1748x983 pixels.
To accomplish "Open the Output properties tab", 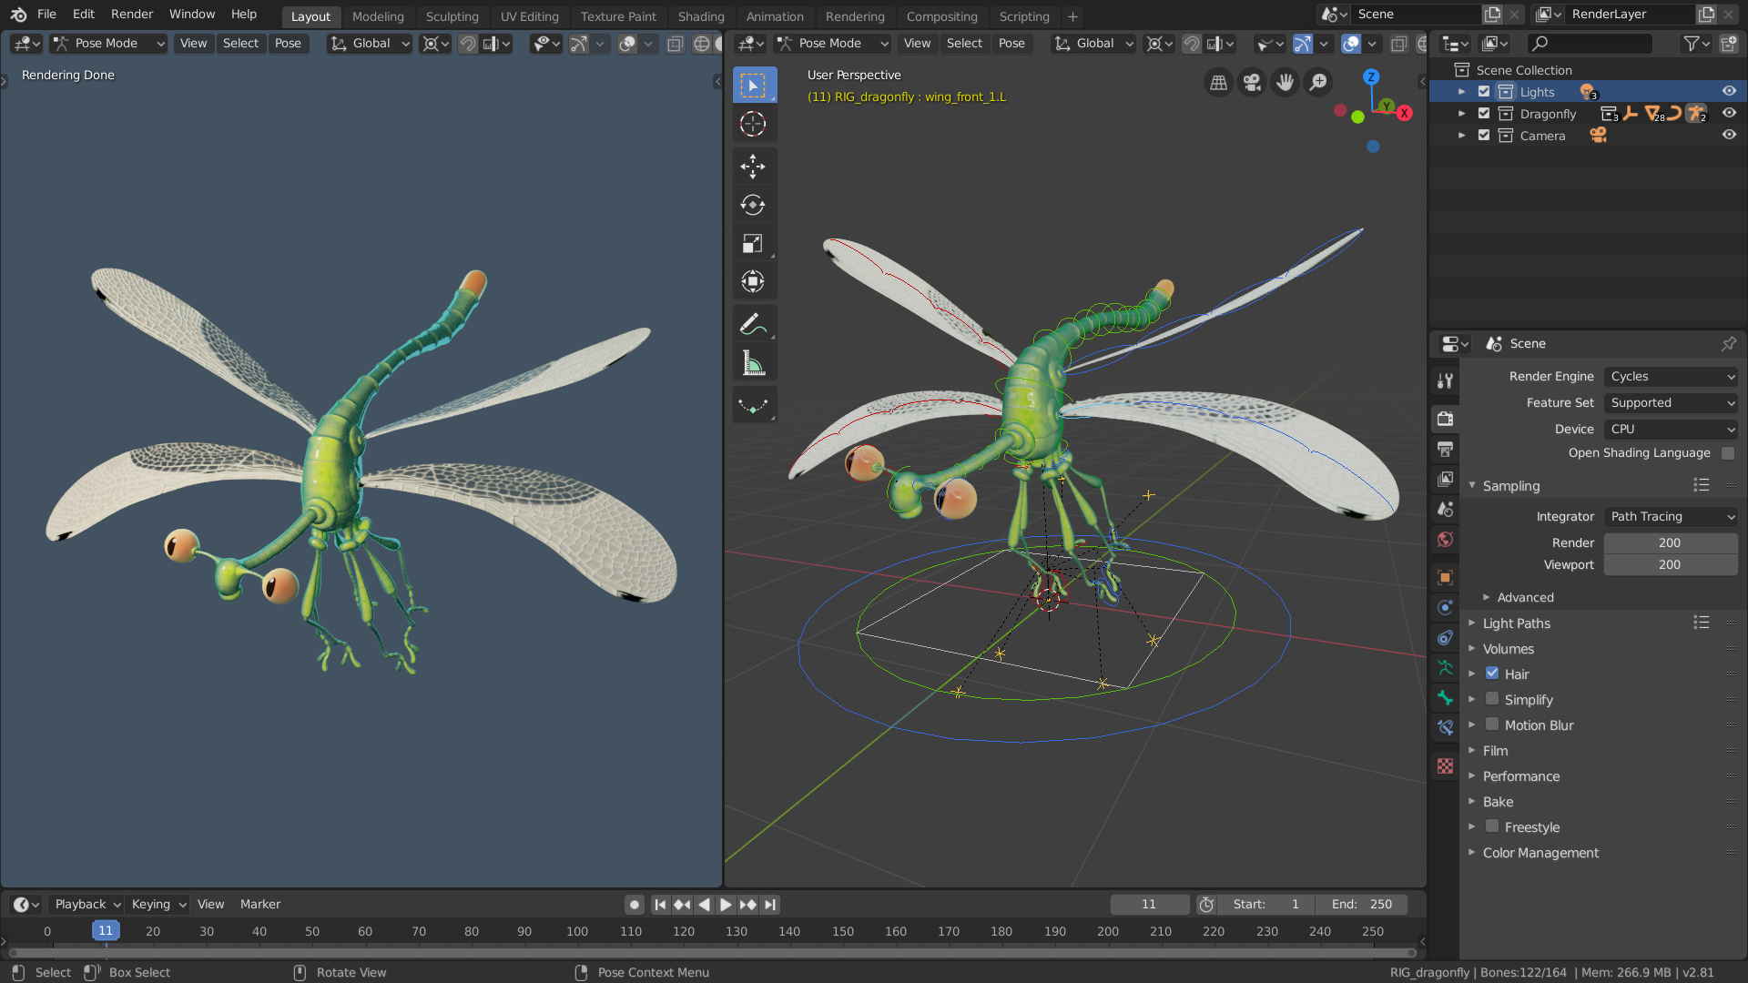I will (1445, 449).
